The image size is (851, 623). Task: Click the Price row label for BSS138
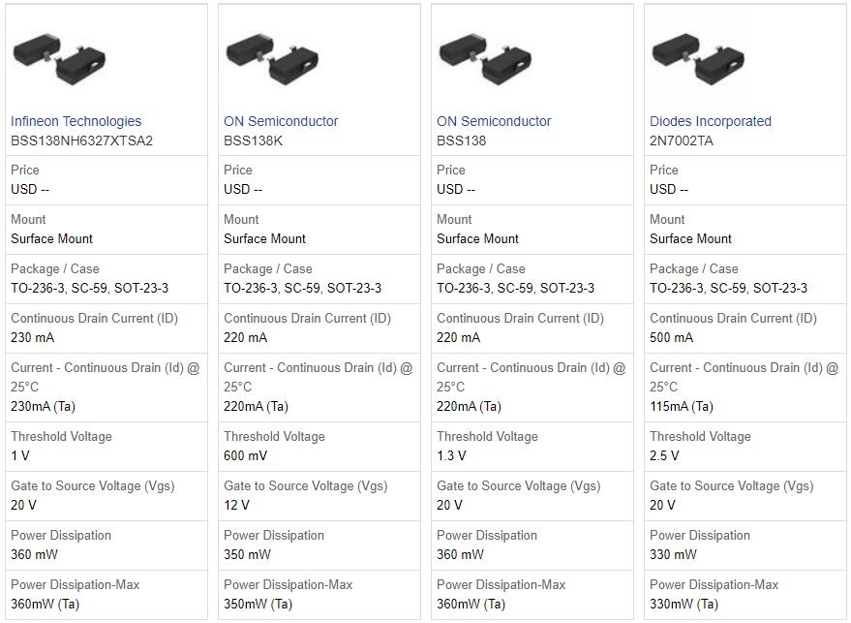448,170
